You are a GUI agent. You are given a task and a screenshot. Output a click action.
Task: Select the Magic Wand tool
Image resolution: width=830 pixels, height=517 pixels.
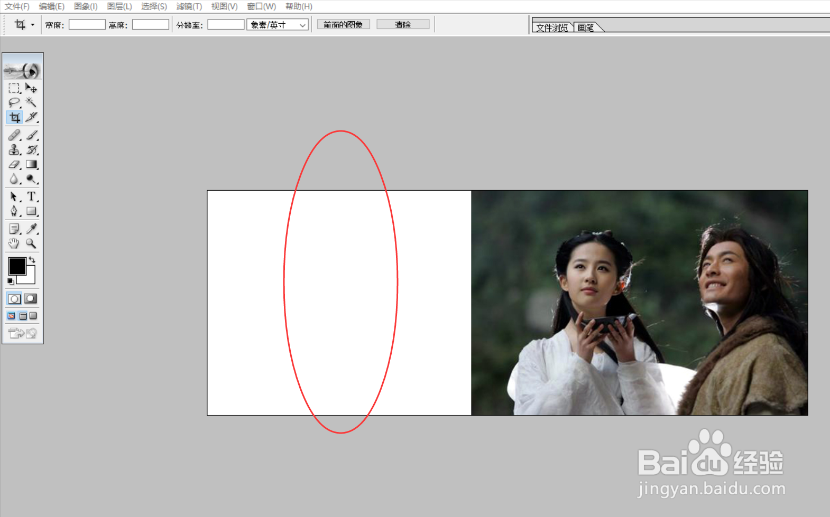(x=31, y=102)
